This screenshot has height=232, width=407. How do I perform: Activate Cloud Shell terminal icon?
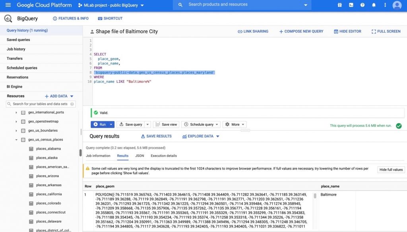pyautogui.click(x=351, y=5)
